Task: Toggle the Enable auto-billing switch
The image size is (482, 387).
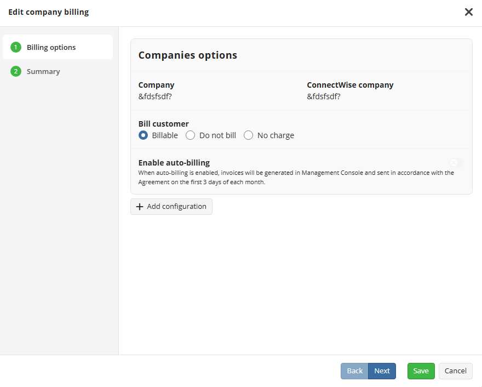Action: (x=456, y=162)
